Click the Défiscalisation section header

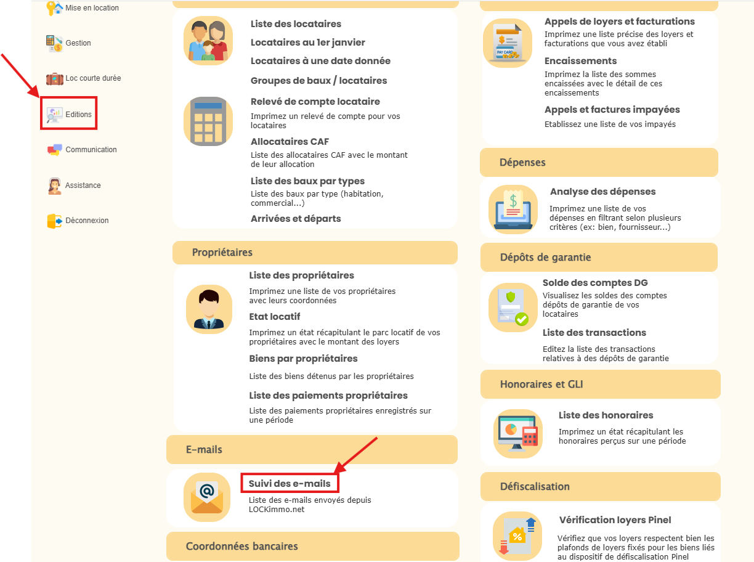coord(601,487)
